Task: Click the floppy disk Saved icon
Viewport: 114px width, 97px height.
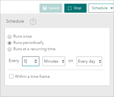Action: [45, 8]
